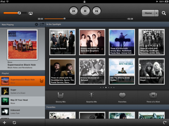Pause the current track

point(85,11)
